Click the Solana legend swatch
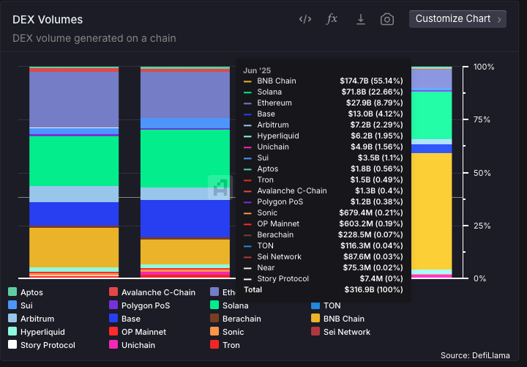527x367 pixels. (x=214, y=305)
